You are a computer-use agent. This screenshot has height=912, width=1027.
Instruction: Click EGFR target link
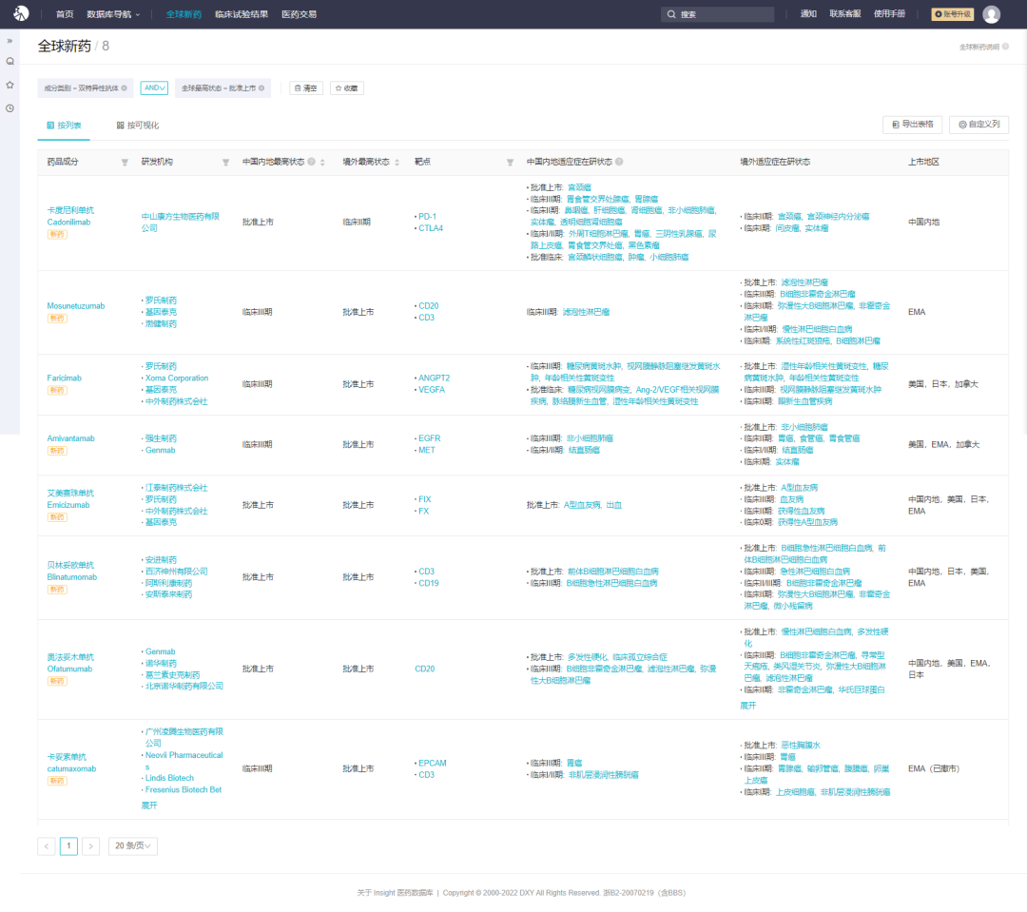[430, 438]
